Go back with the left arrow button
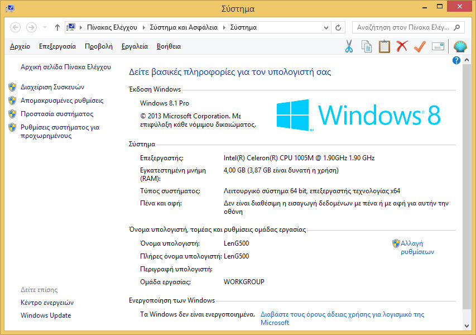This screenshot has height=335, width=476. (15, 27)
